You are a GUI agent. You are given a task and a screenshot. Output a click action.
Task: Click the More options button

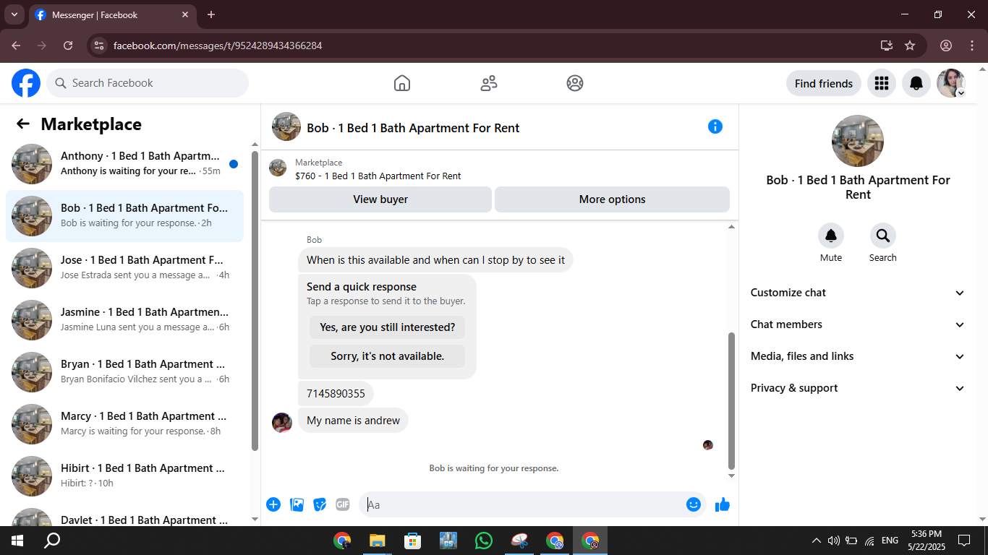tap(613, 199)
